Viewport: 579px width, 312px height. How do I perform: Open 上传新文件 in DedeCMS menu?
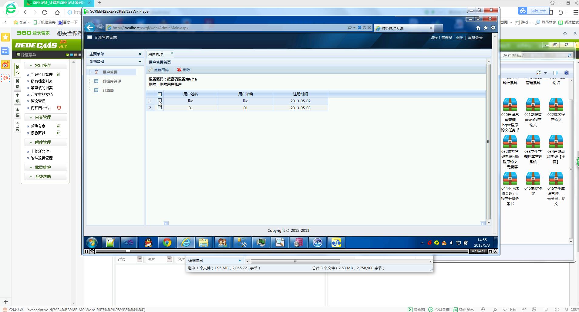pos(40,151)
